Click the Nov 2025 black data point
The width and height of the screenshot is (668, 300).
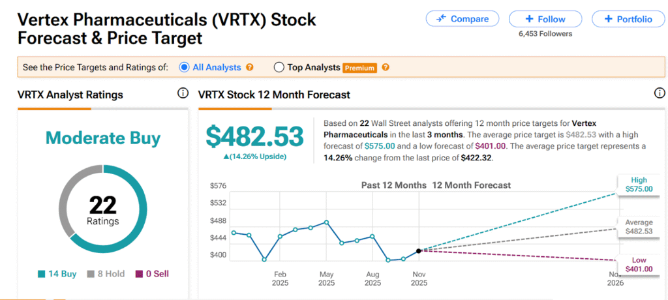pos(418,250)
